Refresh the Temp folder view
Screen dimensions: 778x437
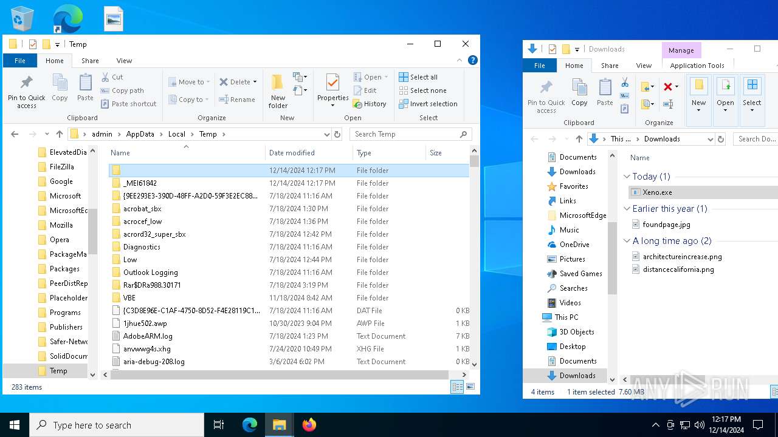[x=337, y=134]
